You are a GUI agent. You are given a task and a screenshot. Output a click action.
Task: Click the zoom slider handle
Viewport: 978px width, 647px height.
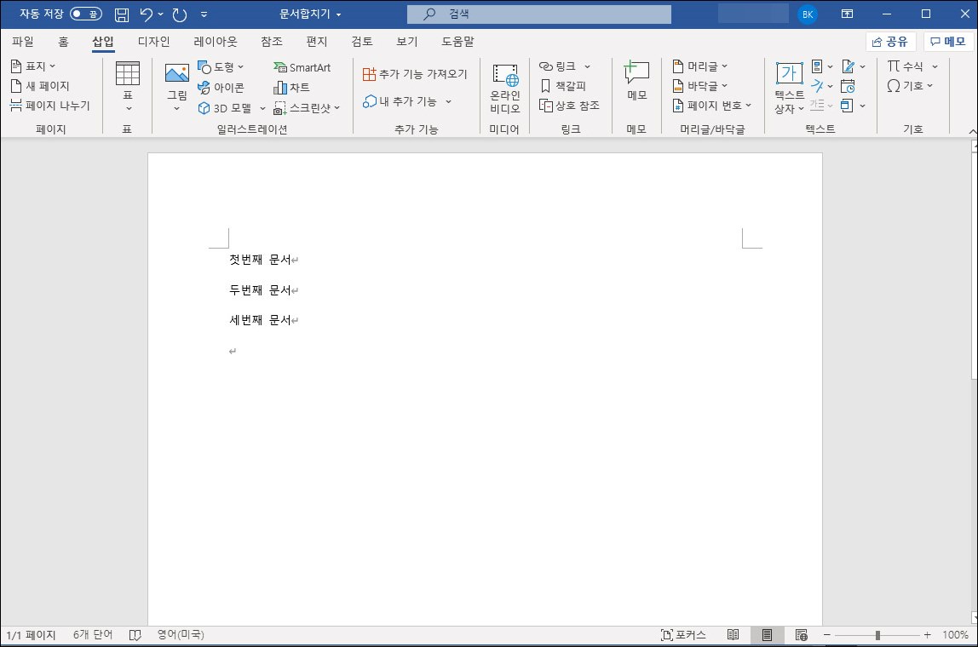[x=877, y=635]
